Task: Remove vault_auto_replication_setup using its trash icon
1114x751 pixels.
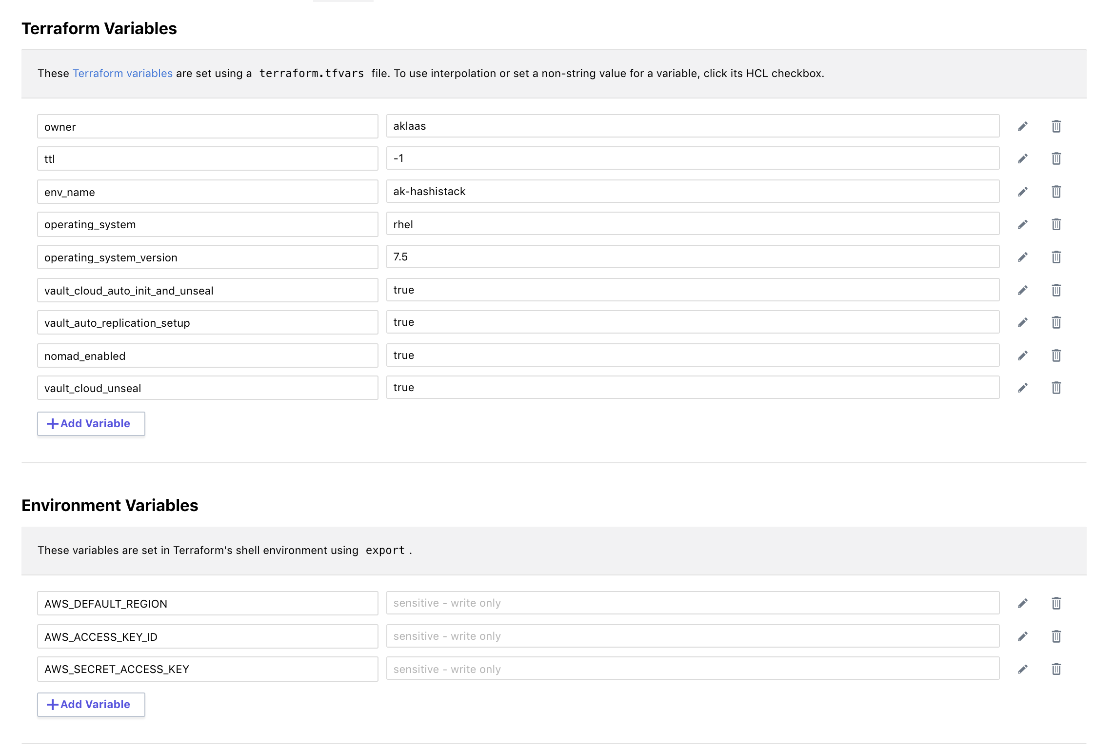Action: (x=1056, y=322)
